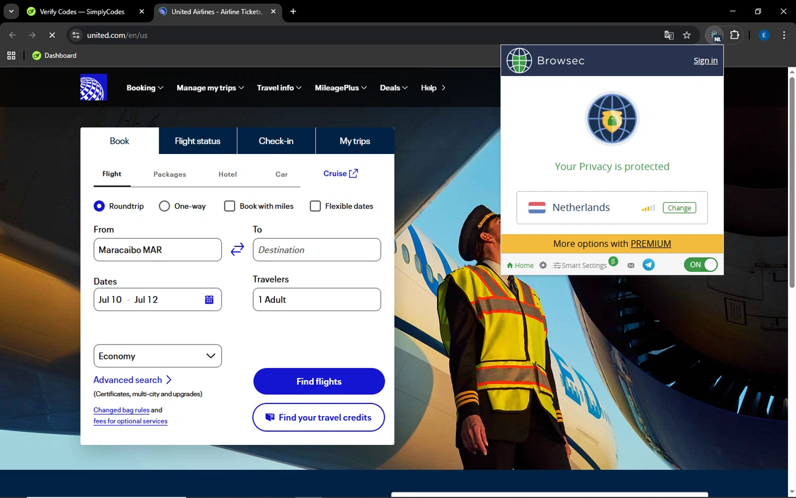Open the Cruise external link
The width and height of the screenshot is (796, 498).
click(341, 174)
